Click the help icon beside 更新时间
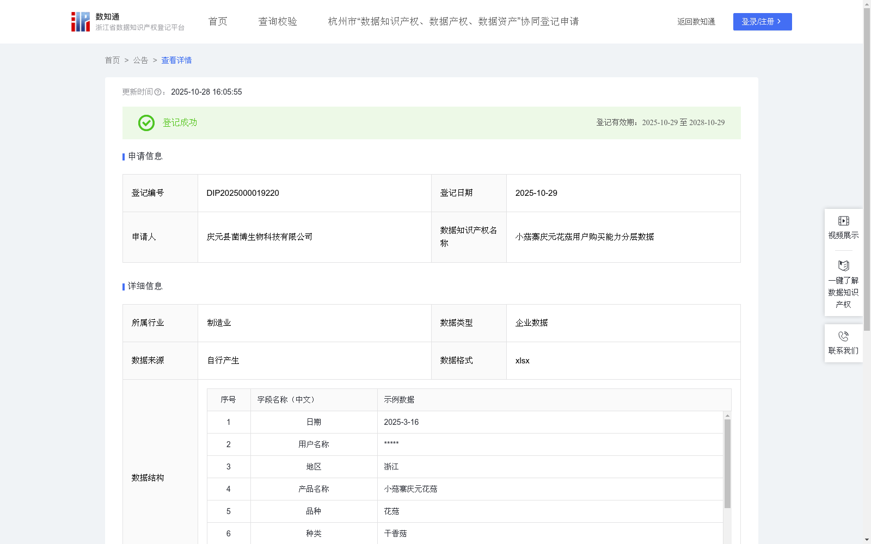This screenshot has width=871, height=544. coord(158,92)
